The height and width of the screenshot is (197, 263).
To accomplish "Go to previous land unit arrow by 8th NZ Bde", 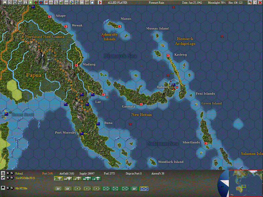I will [x=8, y=188].
